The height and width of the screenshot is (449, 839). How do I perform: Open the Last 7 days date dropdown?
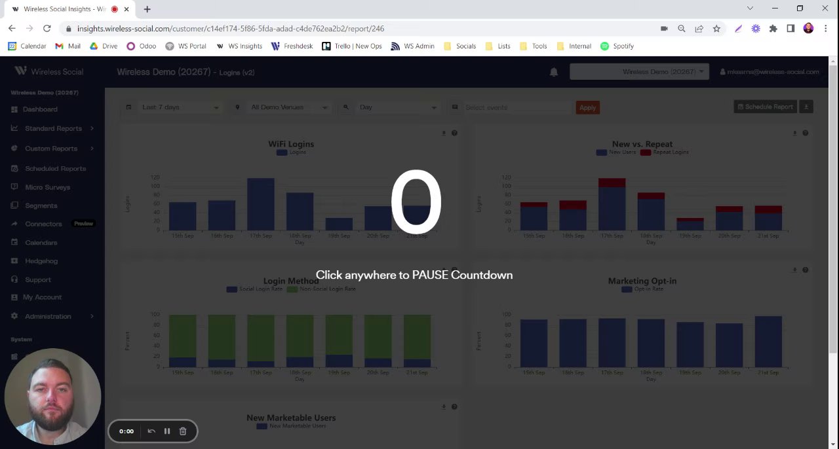(180, 107)
